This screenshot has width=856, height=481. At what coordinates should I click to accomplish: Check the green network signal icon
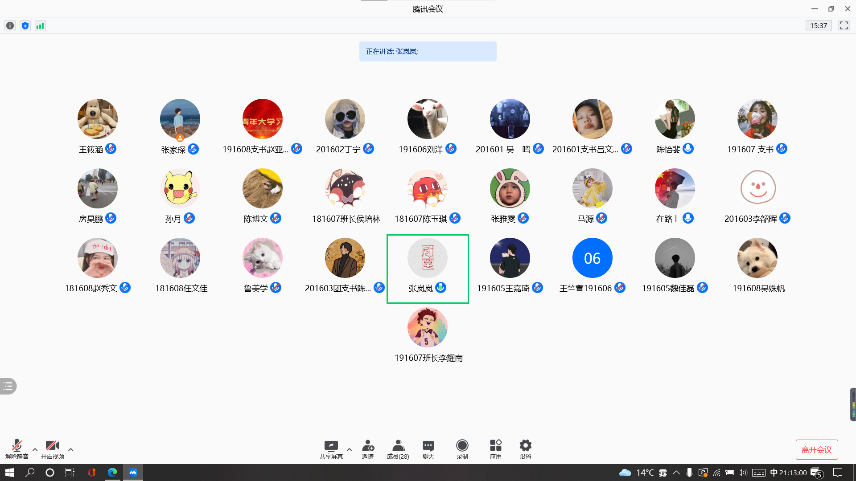[x=40, y=26]
